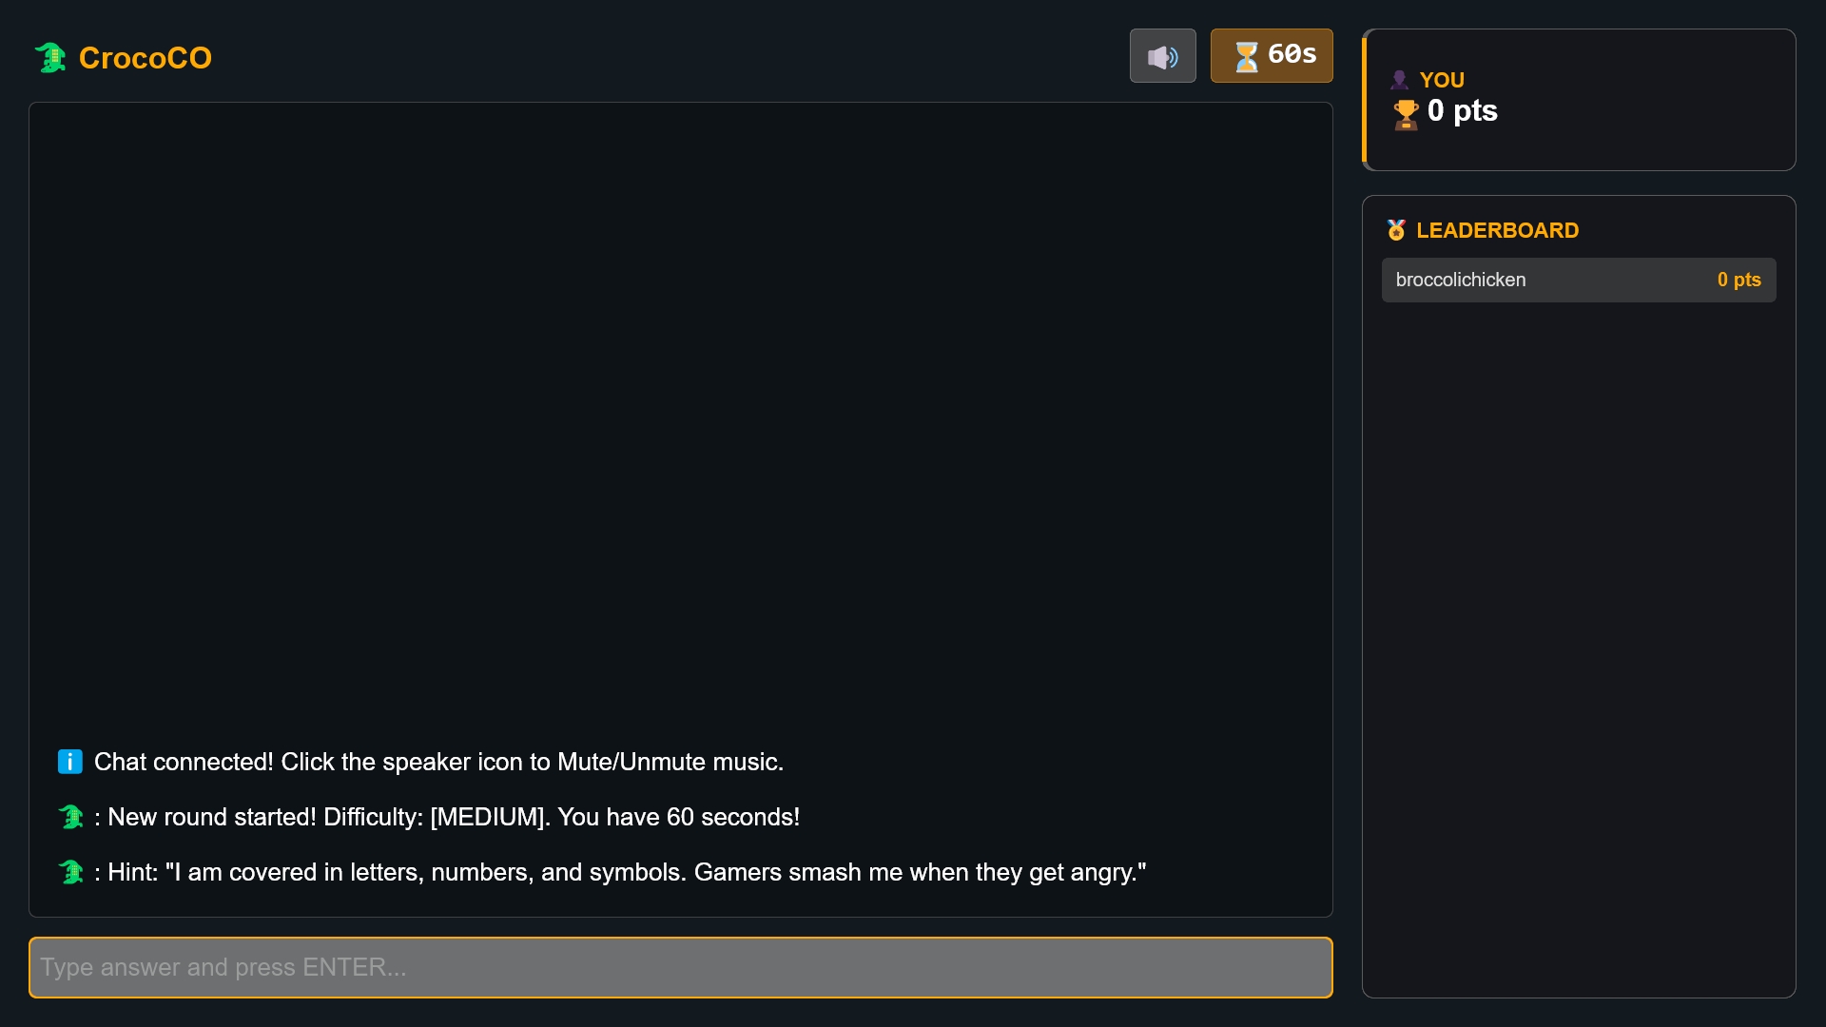This screenshot has width=1826, height=1027.
Task: Click the medal icon beside LEADERBOARD
Action: coord(1396,230)
